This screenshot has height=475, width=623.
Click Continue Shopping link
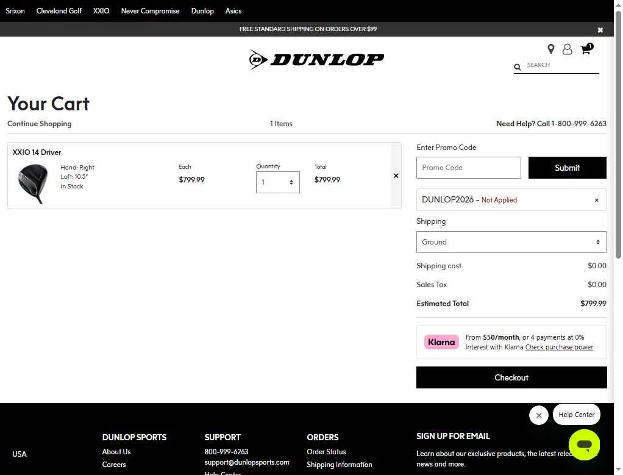pos(40,124)
